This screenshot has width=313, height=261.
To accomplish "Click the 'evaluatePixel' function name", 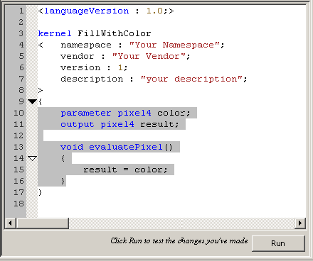I will tap(126, 147).
